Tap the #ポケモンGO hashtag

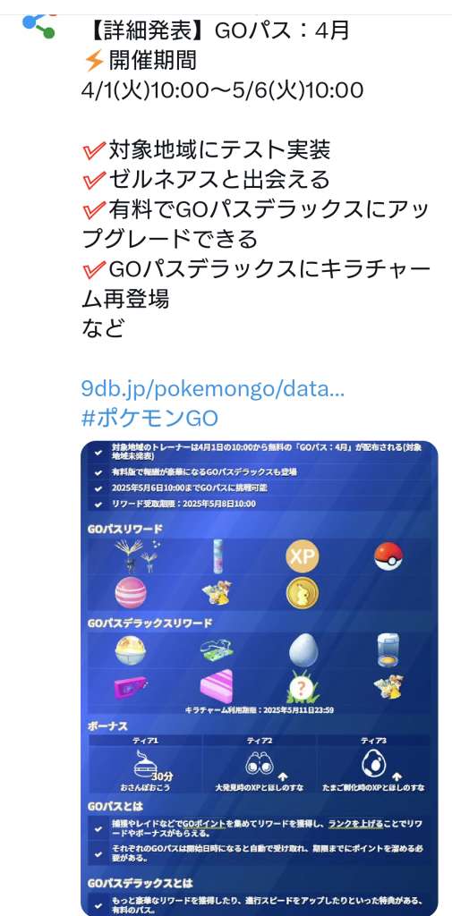point(149,419)
